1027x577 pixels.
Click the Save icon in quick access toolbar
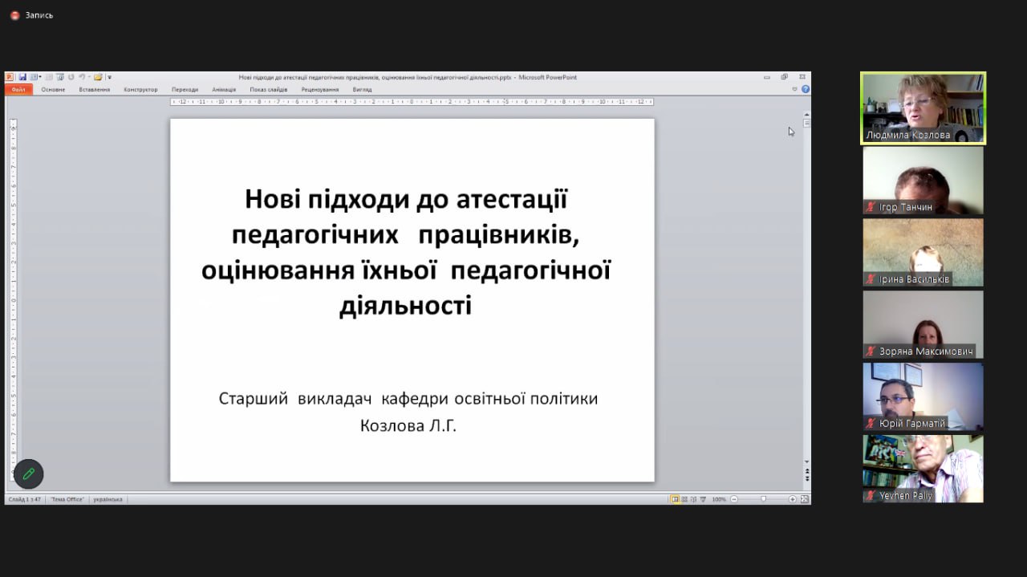coord(22,77)
